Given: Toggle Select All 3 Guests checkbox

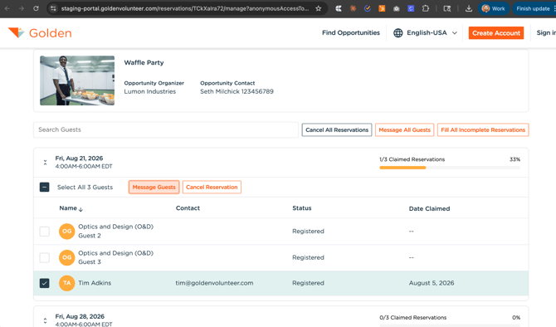Looking at the screenshot, I should pos(44,187).
